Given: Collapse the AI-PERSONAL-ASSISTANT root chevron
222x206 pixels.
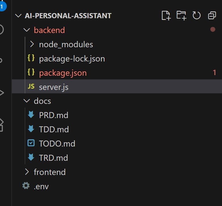Looking at the screenshot, I should point(18,15).
